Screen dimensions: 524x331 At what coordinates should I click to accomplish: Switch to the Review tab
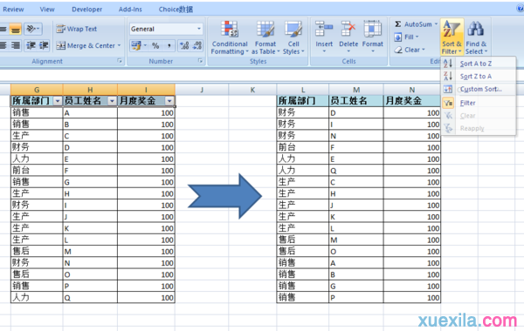tap(13, 10)
